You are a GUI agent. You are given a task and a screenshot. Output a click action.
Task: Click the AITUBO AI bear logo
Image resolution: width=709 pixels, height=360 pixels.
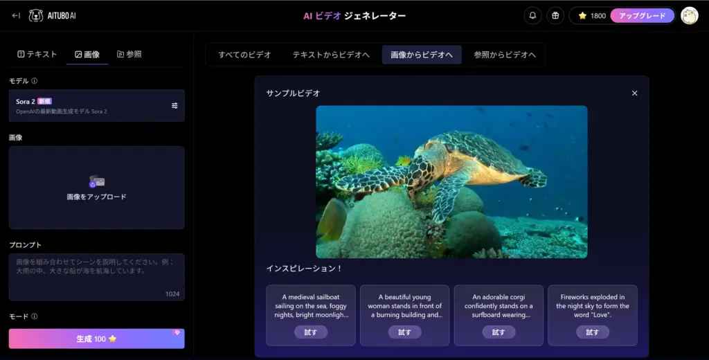(36, 15)
